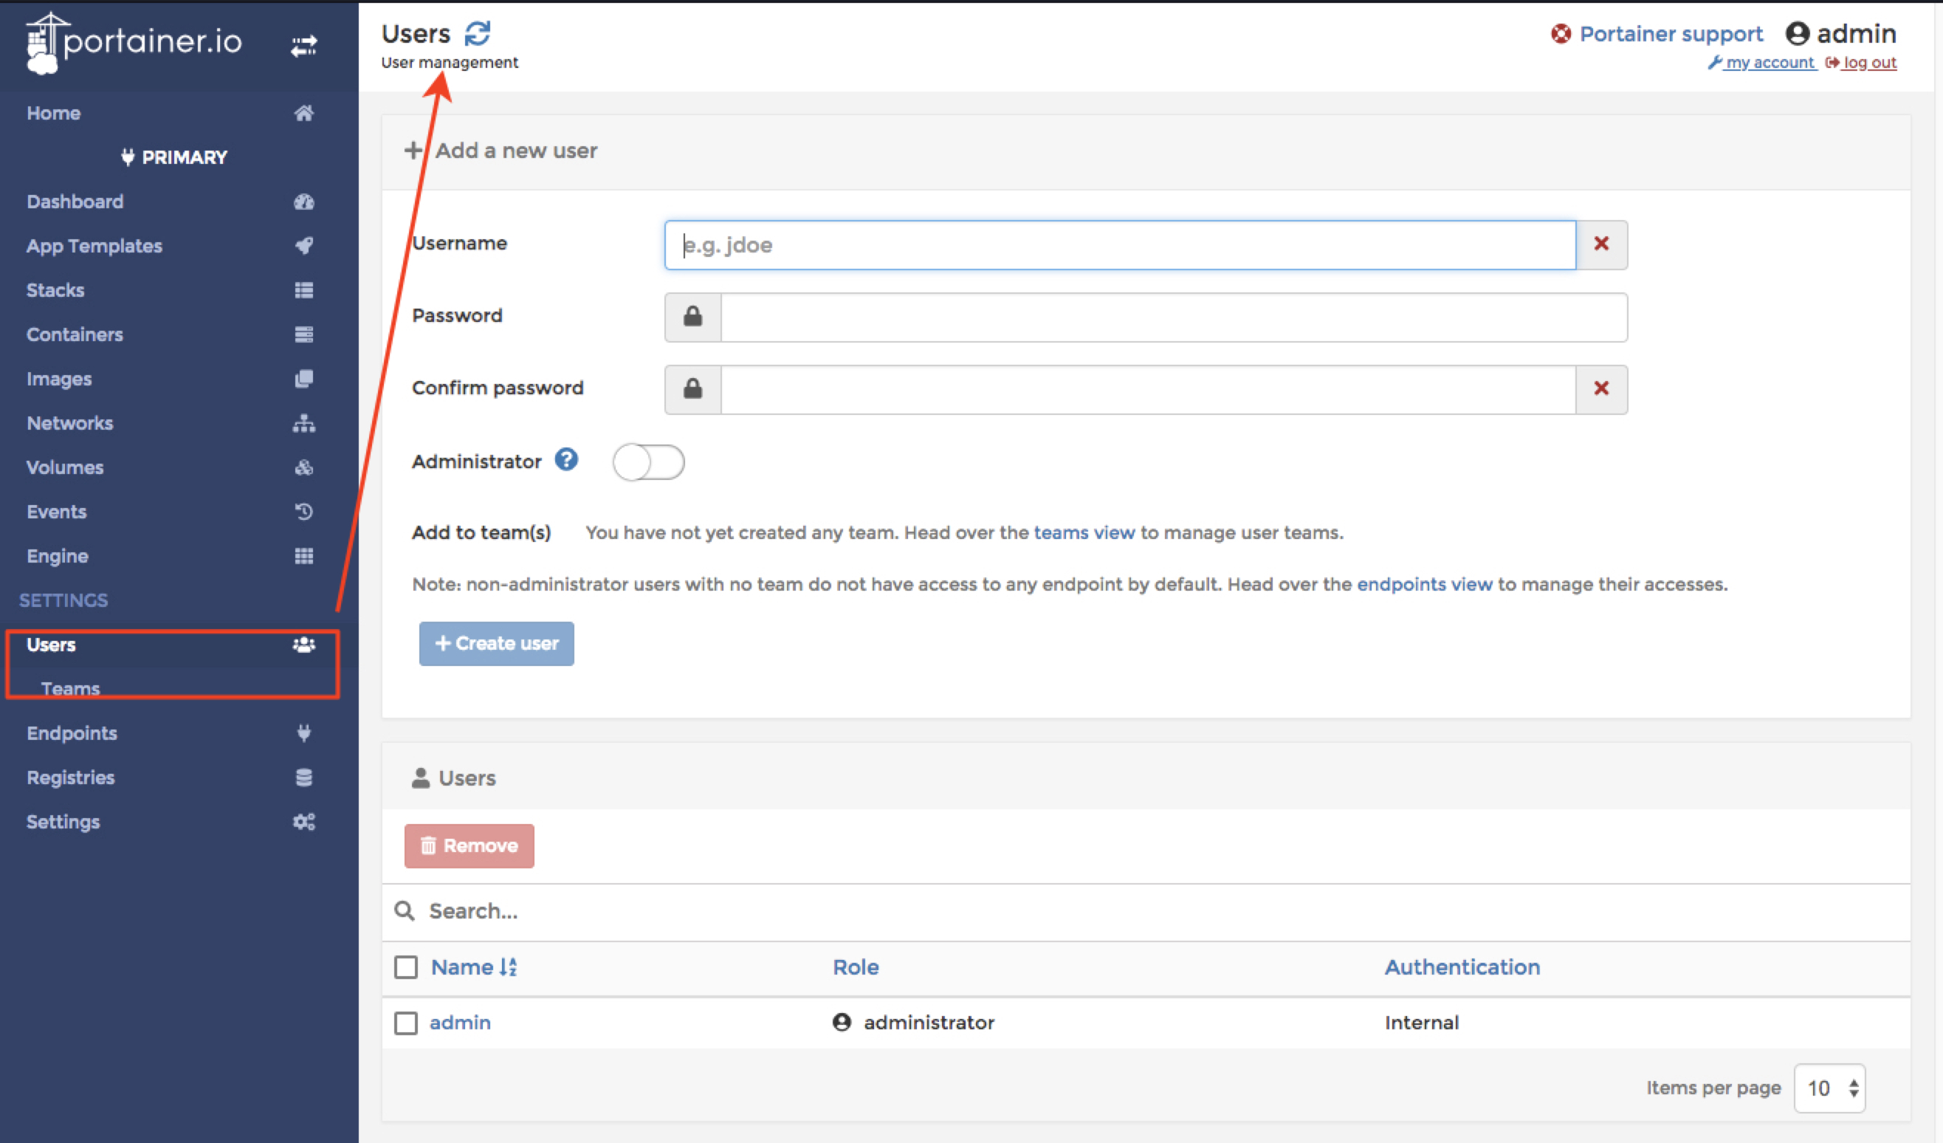Open Teams in sidebar
1943x1143 pixels.
70,688
